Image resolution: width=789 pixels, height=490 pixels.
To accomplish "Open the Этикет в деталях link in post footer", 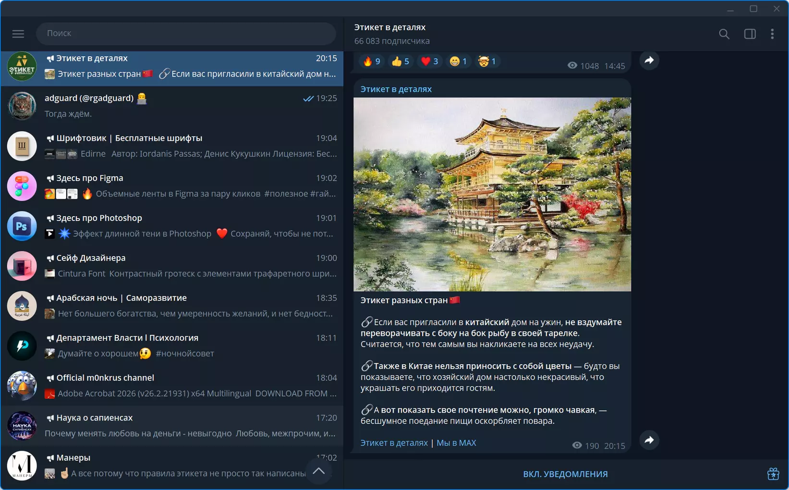I will 394,443.
